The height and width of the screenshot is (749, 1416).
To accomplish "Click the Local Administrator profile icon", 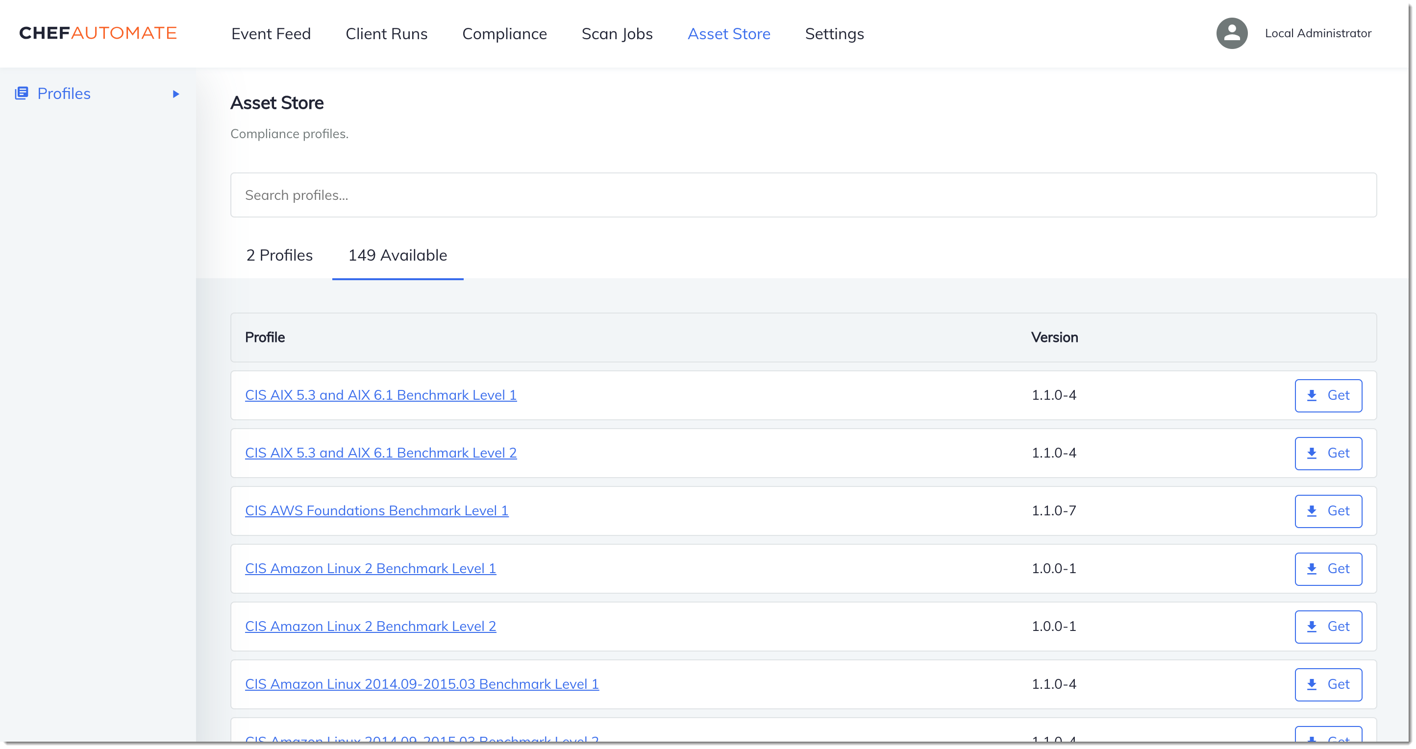I will 1232,33.
